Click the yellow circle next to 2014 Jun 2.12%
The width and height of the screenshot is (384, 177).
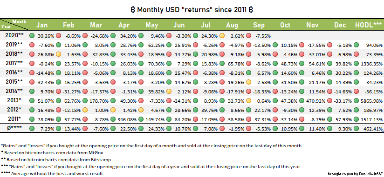click(169, 92)
